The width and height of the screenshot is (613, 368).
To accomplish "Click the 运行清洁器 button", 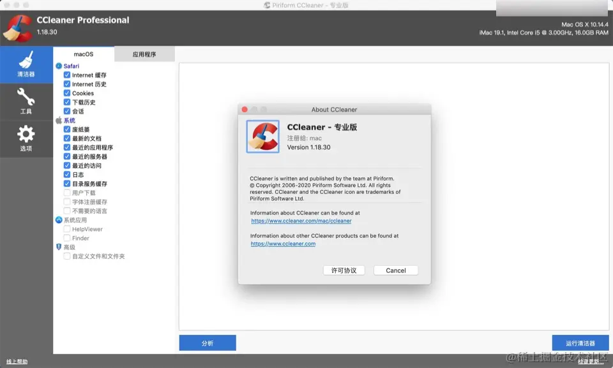I will [580, 342].
